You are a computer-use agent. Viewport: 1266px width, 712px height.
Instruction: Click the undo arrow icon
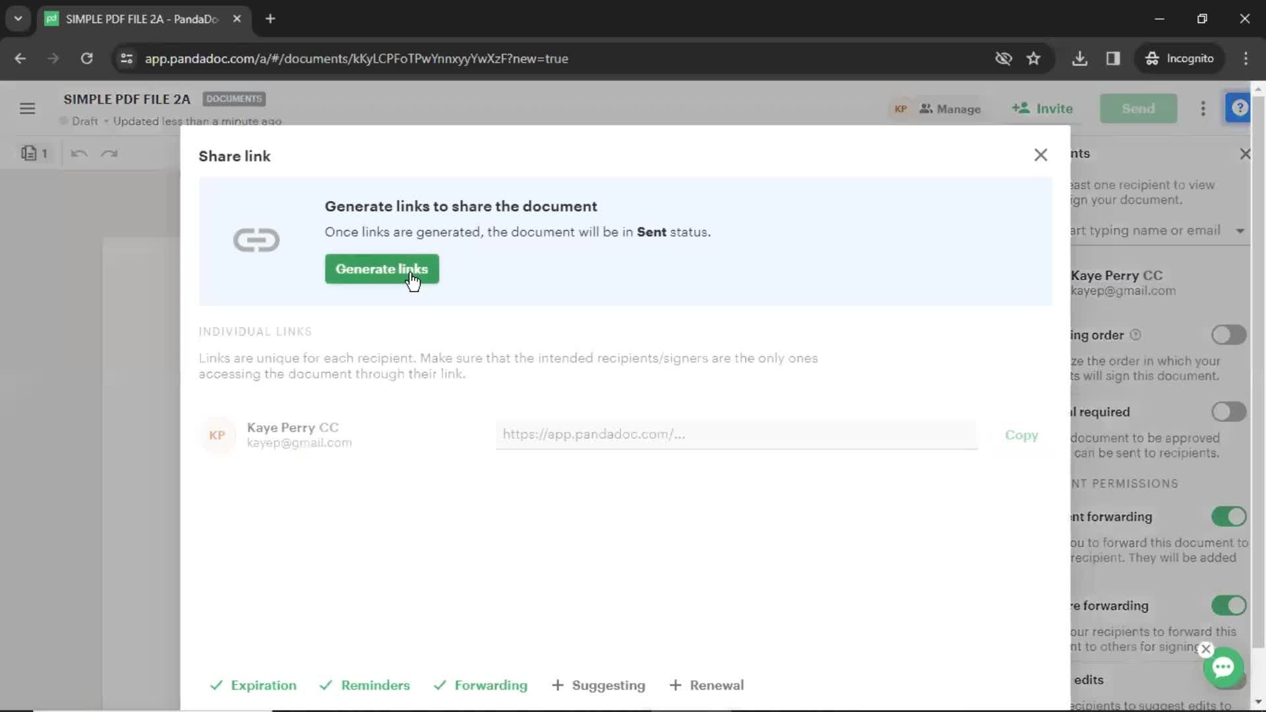coord(78,153)
